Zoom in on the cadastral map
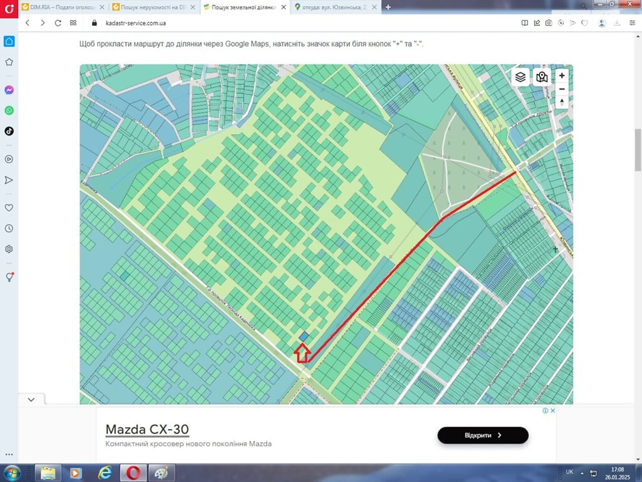Image resolution: width=642 pixels, height=482 pixels. (x=562, y=76)
